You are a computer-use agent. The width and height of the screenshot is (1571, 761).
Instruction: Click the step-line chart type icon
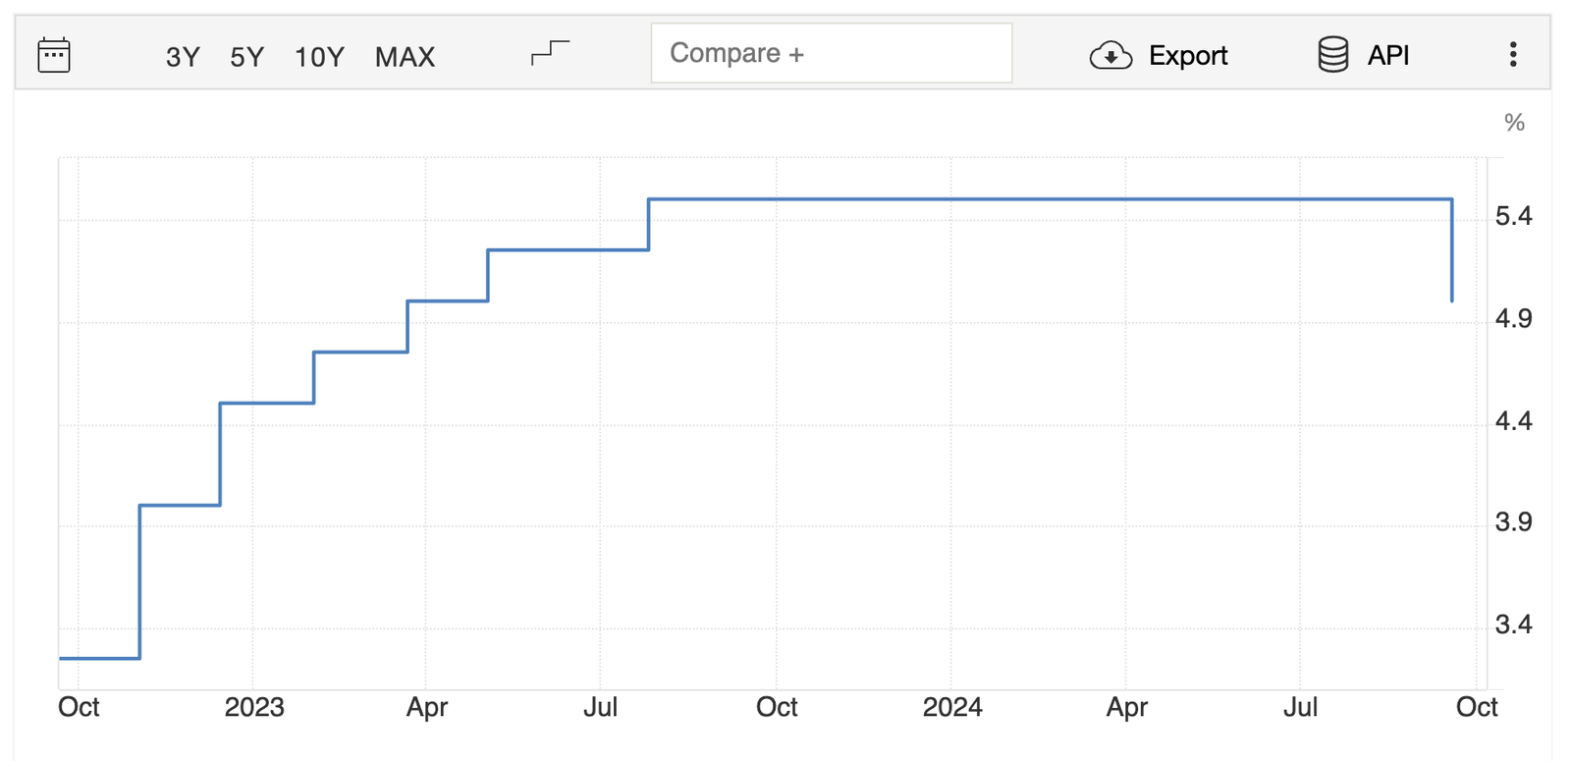pos(550,53)
